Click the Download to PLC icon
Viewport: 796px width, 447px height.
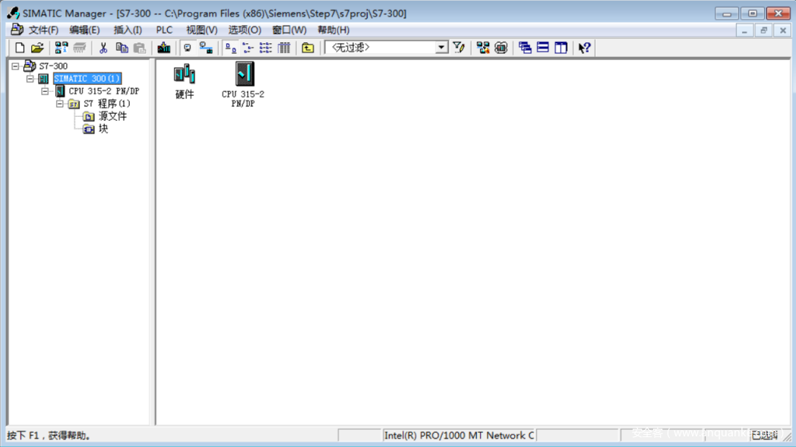(x=163, y=48)
